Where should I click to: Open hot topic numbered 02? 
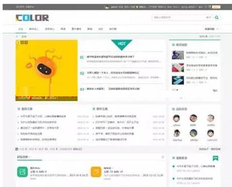(x=113, y=73)
